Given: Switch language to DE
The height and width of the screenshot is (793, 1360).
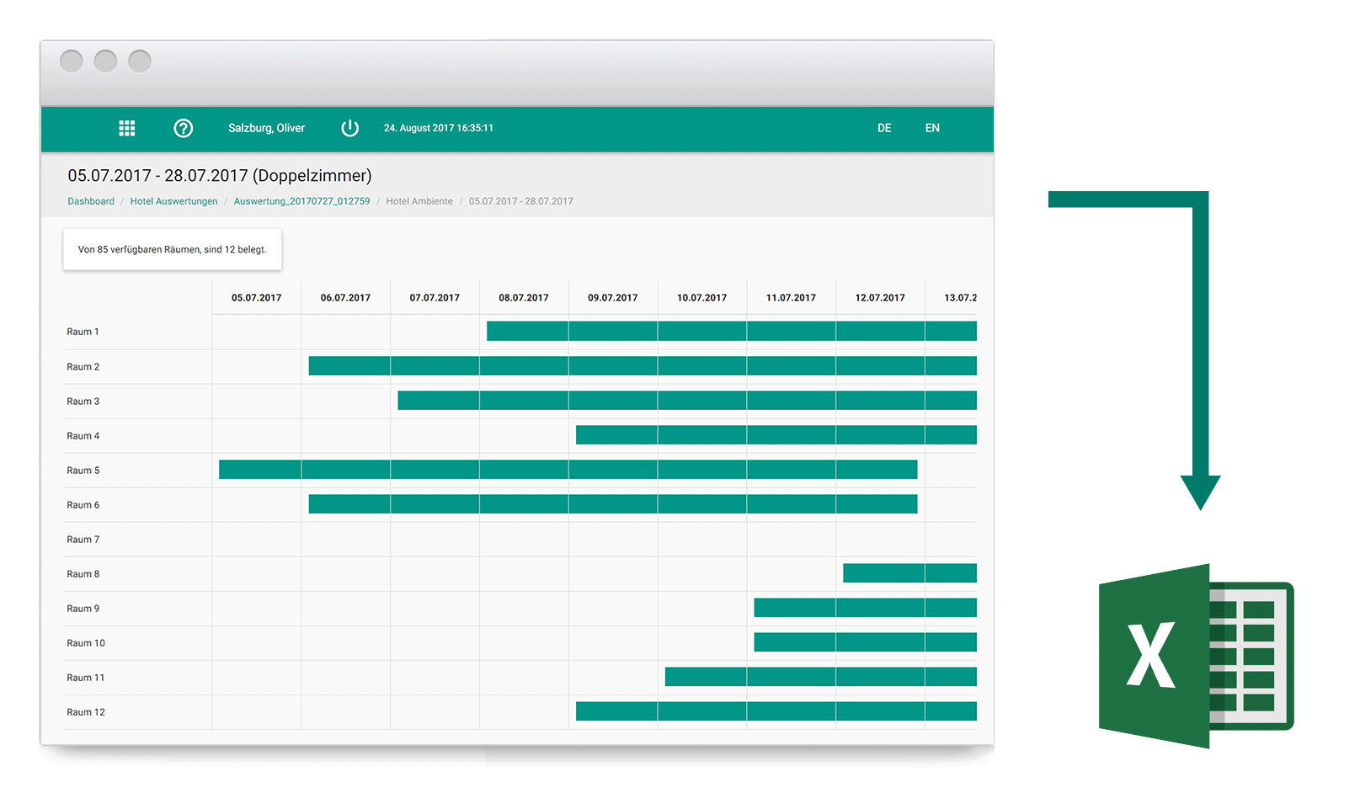Looking at the screenshot, I should (884, 128).
